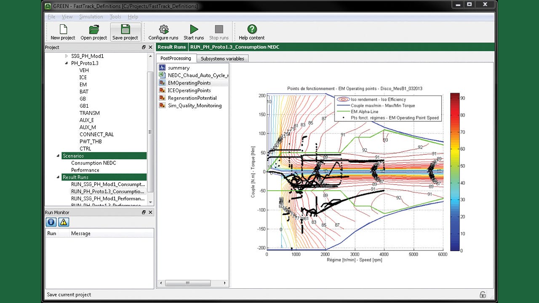Click the horizontal scrollbar under result list
The height and width of the screenshot is (303, 539).
coord(192,283)
